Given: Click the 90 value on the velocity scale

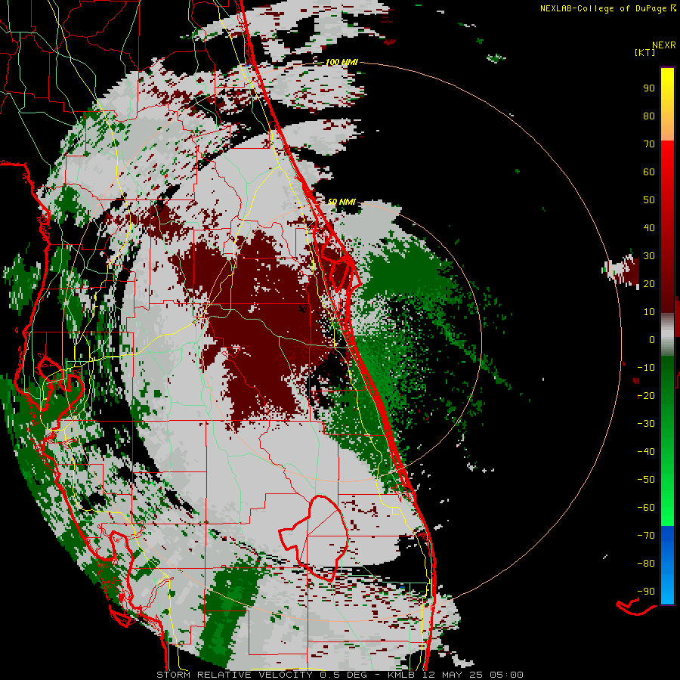Looking at the screenshot, I should click(x=649, y=88).
